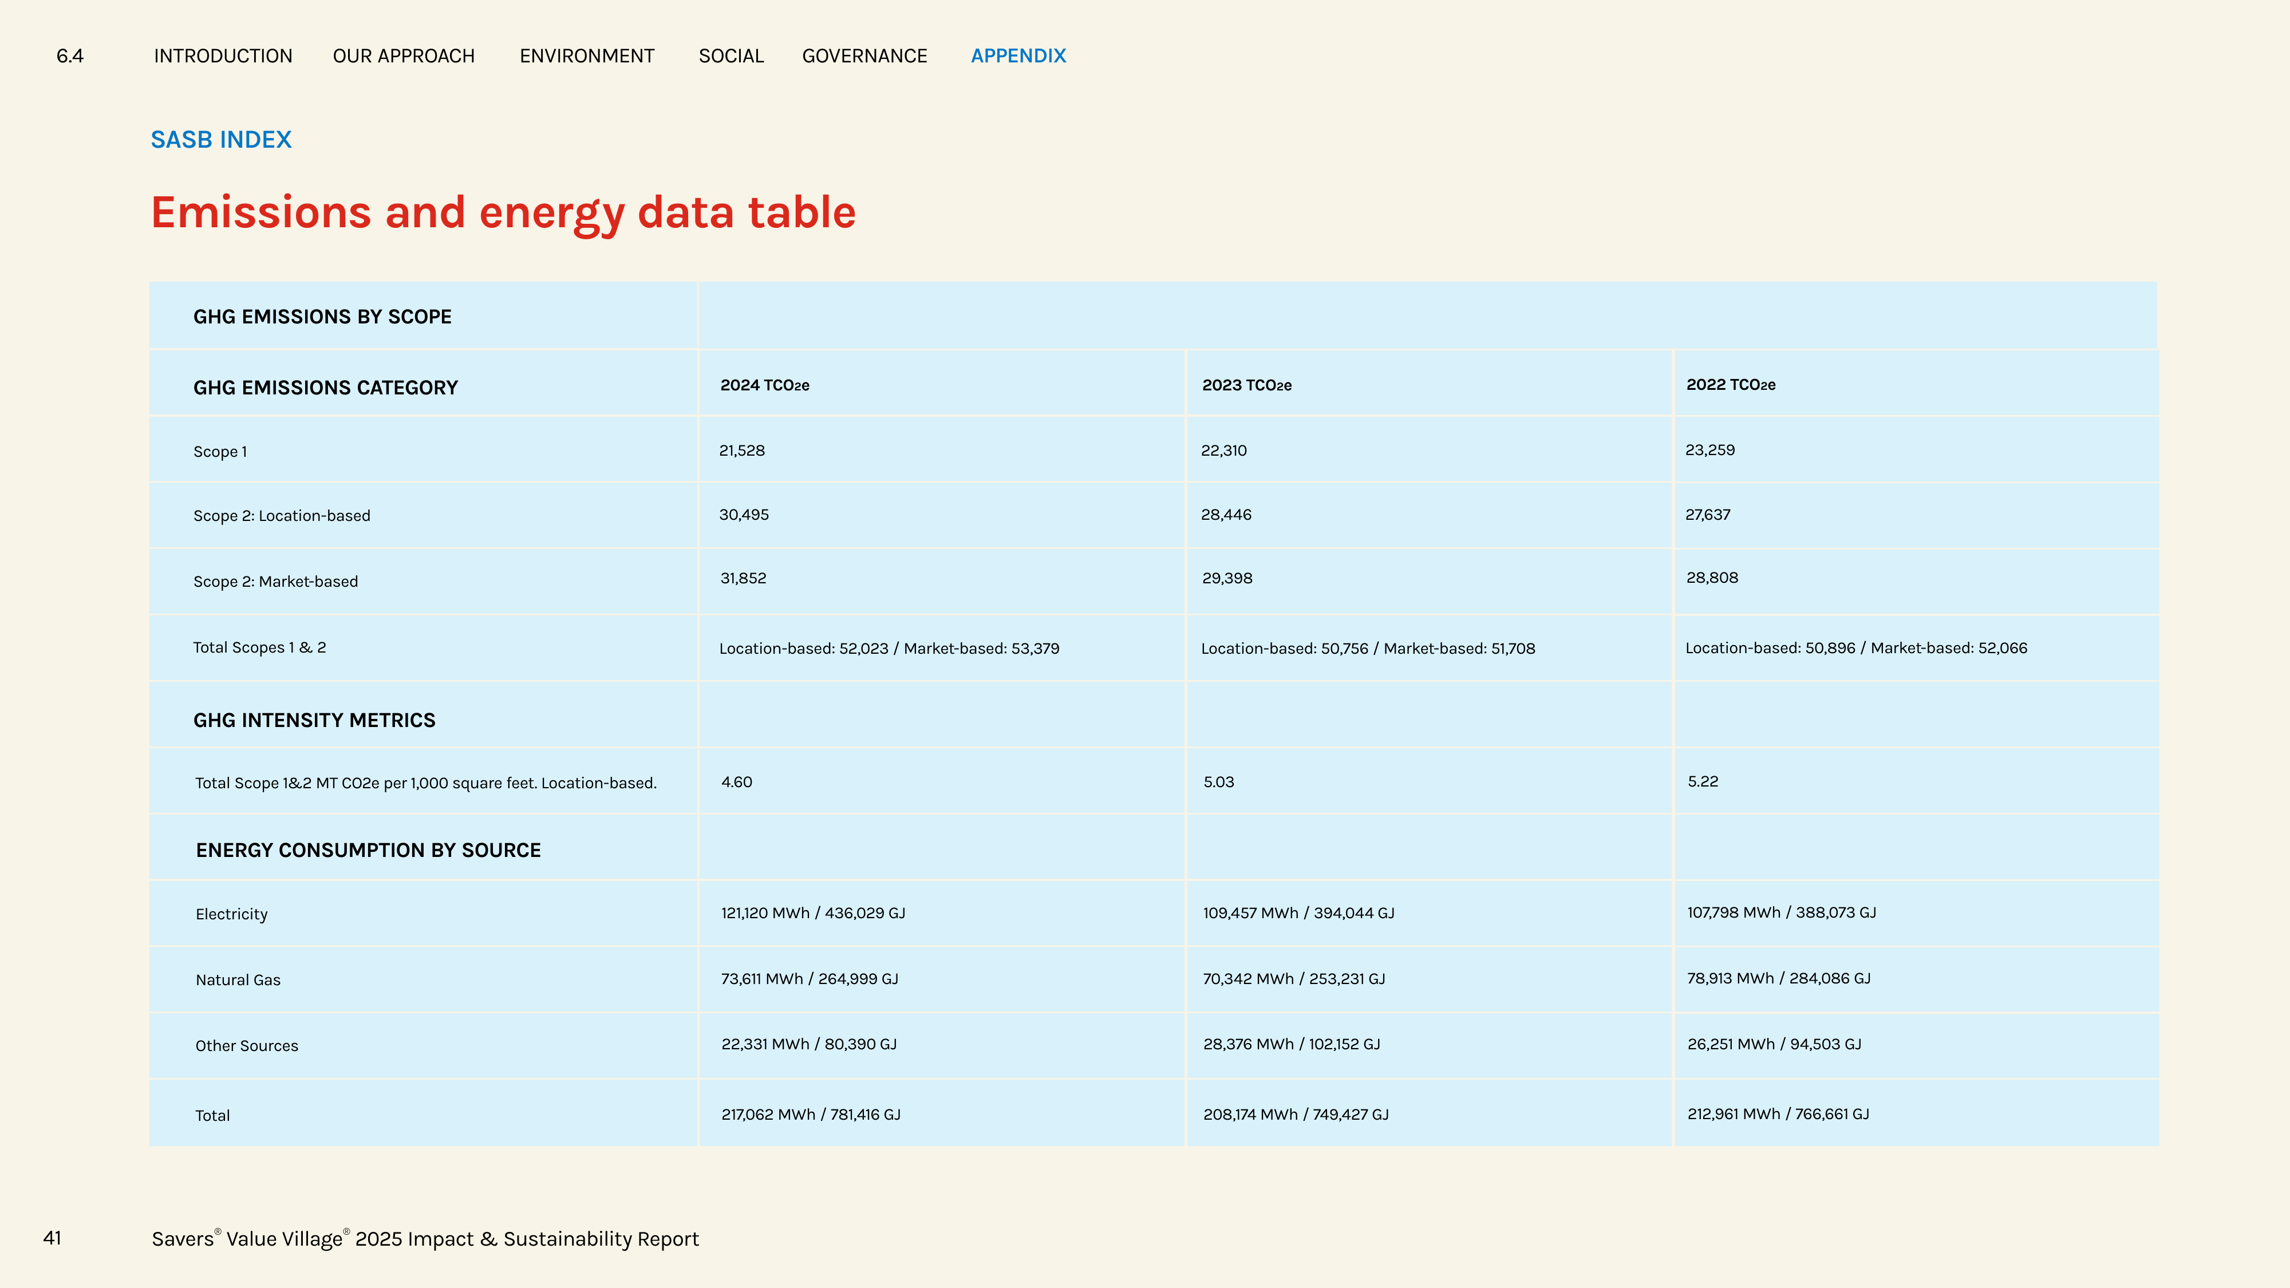Viewport: 2290px width, 1288px height.
Task: Click the 208,174 MWh total cell
Action: pyautogui.click(x=1296, y=1115)
